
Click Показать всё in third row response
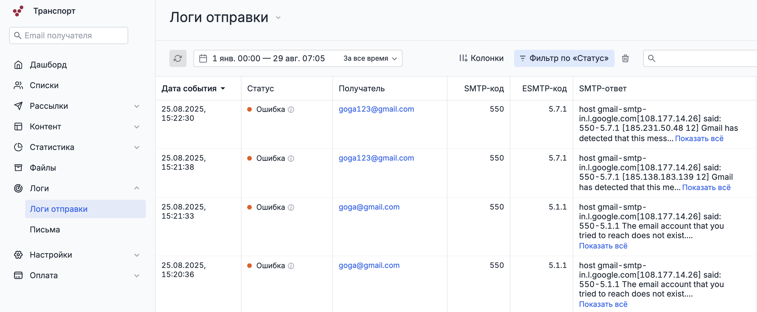click(x=603, y=246)
